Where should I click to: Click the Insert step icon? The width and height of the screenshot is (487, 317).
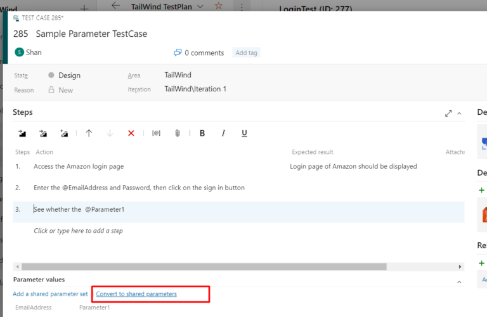tap(22, 133)
